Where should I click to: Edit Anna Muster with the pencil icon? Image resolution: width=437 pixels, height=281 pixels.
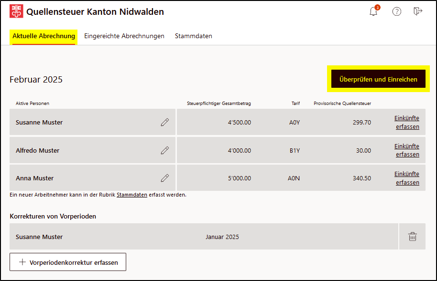pyautogui.click(x=164, y=178)
